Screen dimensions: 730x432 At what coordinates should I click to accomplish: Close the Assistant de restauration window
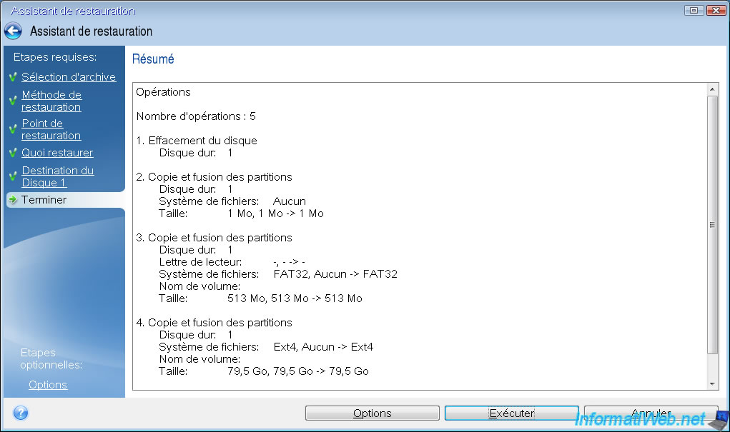point(714,11)
